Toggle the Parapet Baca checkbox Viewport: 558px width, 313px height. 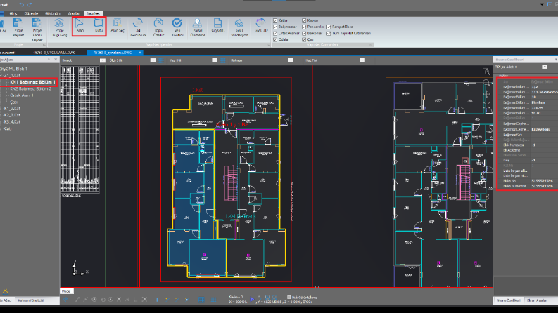(x=329, y=27)
